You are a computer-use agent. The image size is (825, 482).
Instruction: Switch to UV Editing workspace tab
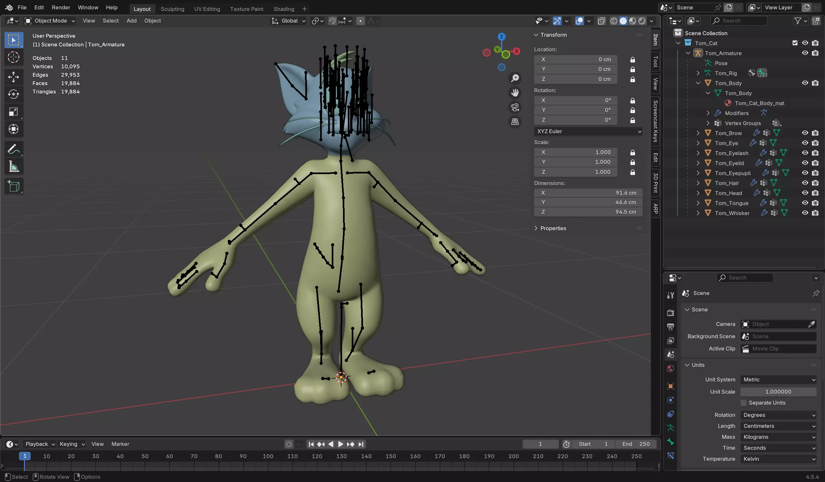207,9
